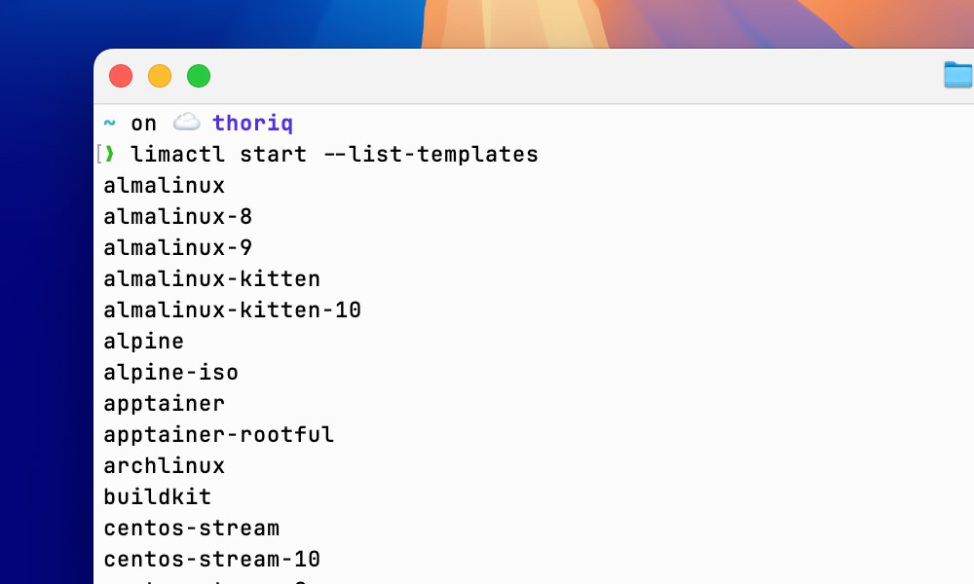Select the archlinux template entry
This screenshot has height=584, width=974.
click(164, 465)
